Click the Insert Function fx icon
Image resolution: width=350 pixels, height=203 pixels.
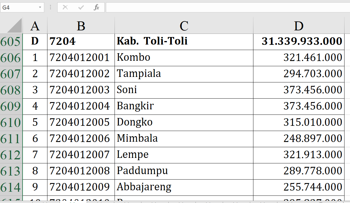point(97,8)
